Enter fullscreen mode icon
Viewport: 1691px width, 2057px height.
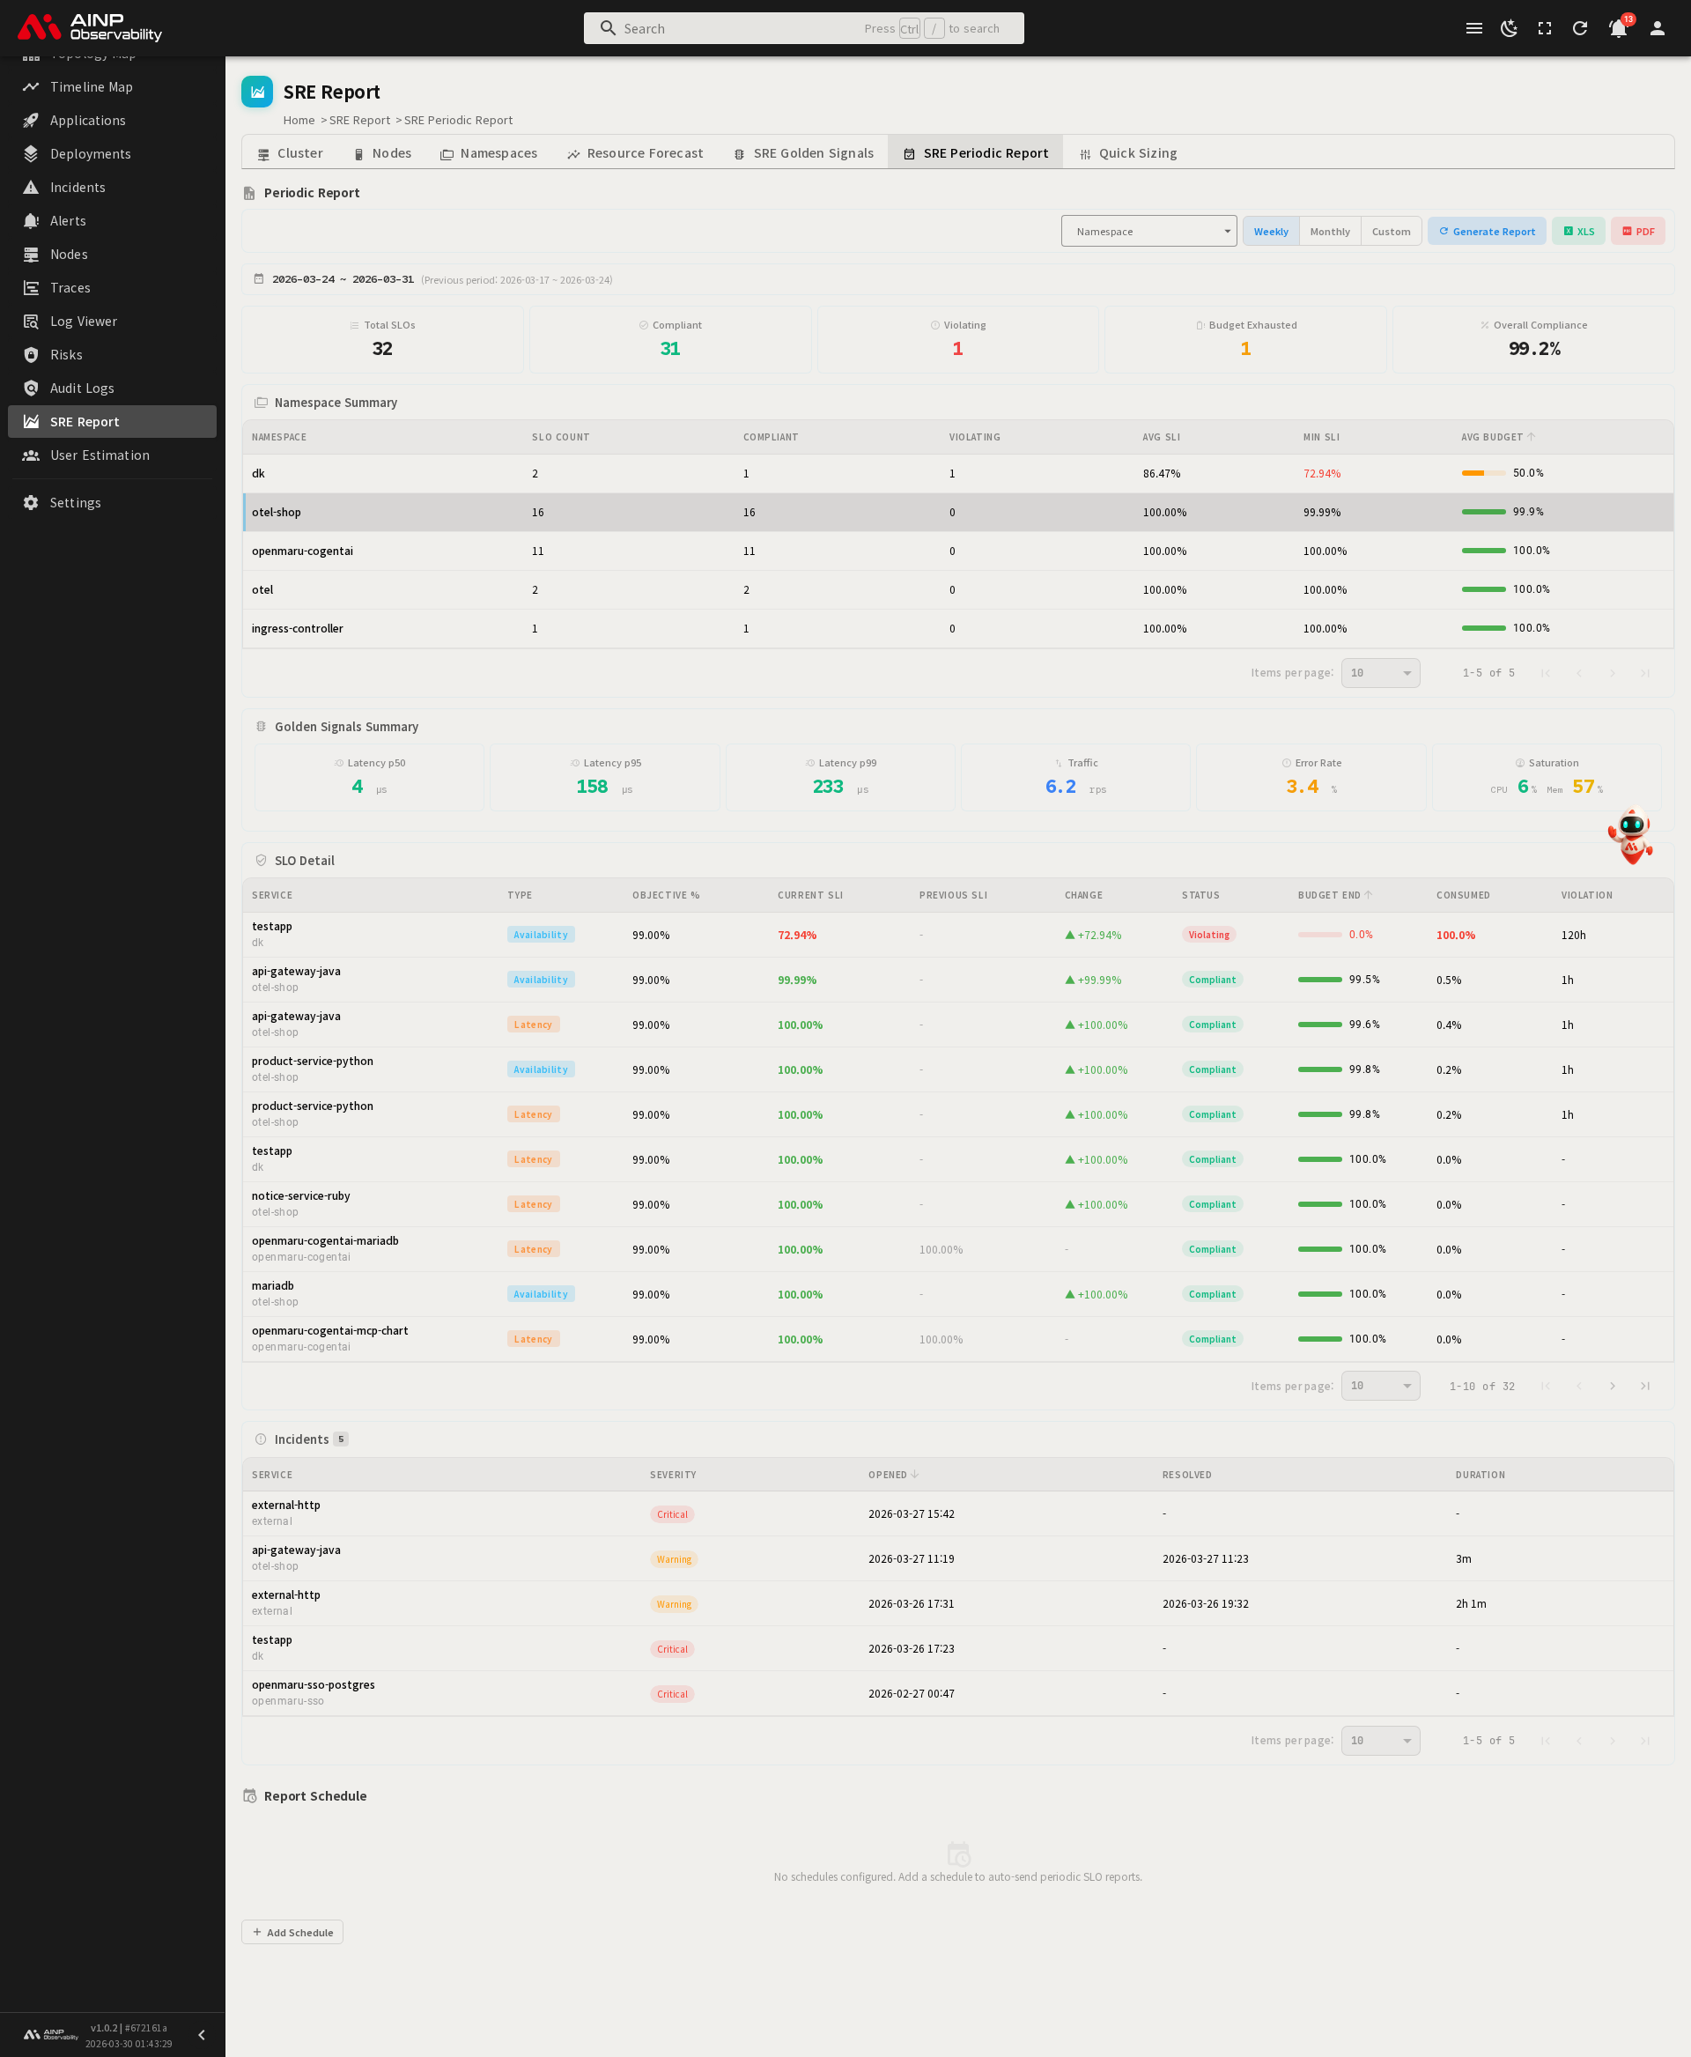tap(1545, 28)
